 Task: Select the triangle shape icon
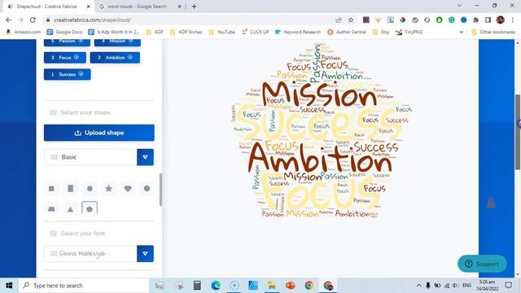71,209
